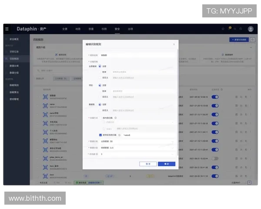Viewport: 261px width, 209px height.
Task: Click the help icon beside 按字段名称扫描
Action: pyautogui.click(x=119, y=135)
